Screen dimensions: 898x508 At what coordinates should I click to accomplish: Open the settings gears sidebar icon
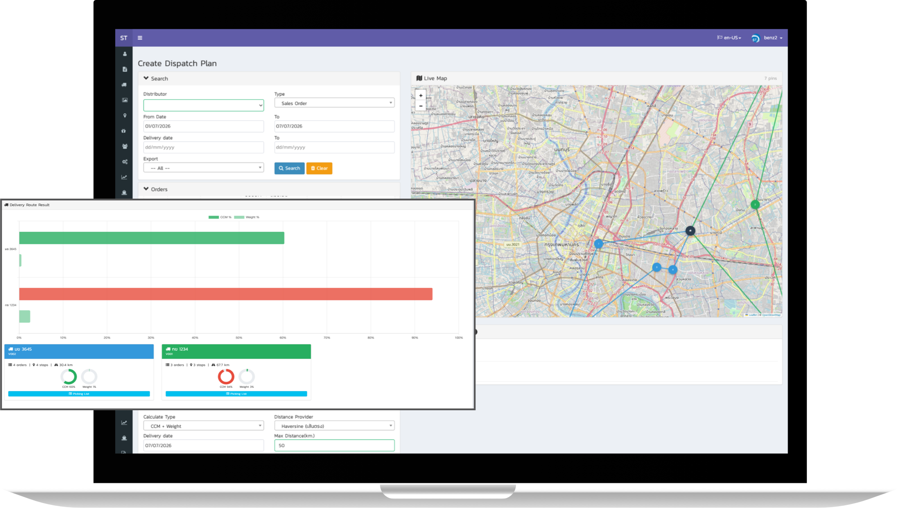tap(125, 162)
